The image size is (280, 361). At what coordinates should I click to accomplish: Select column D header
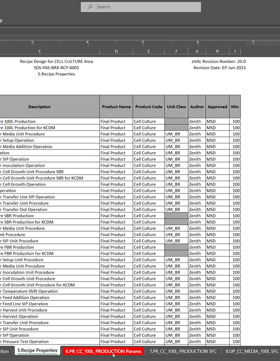(x=116, y=51)
